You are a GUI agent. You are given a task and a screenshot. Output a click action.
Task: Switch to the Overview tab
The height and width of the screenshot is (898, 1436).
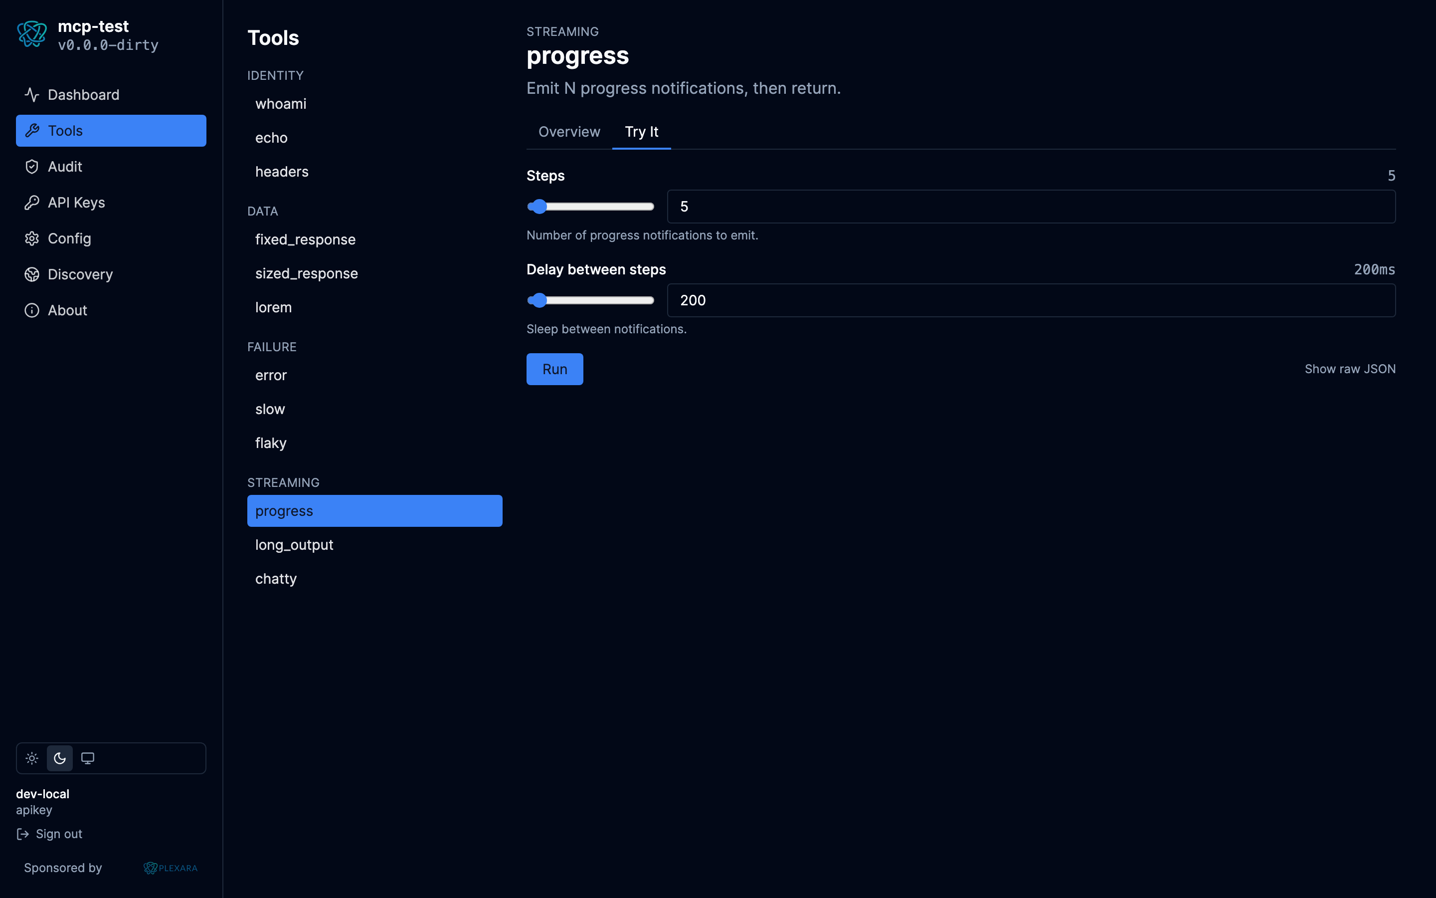click(x=568, y=132)
